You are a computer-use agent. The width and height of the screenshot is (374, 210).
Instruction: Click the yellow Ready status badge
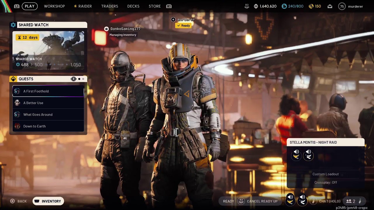[x=183, y=26]
